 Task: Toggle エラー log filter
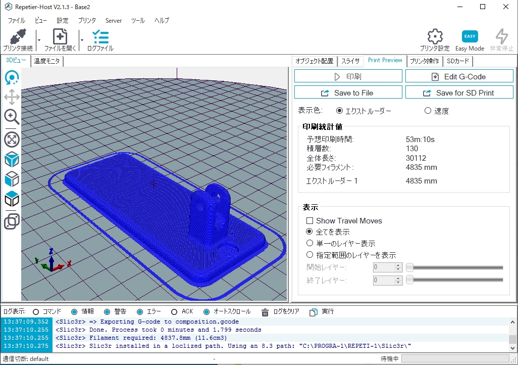pos(140,312)
